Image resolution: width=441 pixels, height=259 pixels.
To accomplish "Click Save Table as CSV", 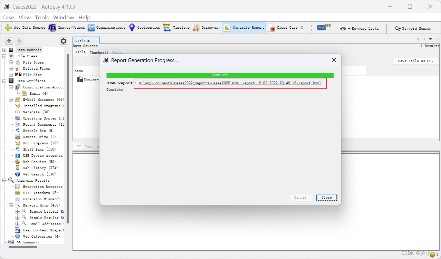I will tap(416, 61).
